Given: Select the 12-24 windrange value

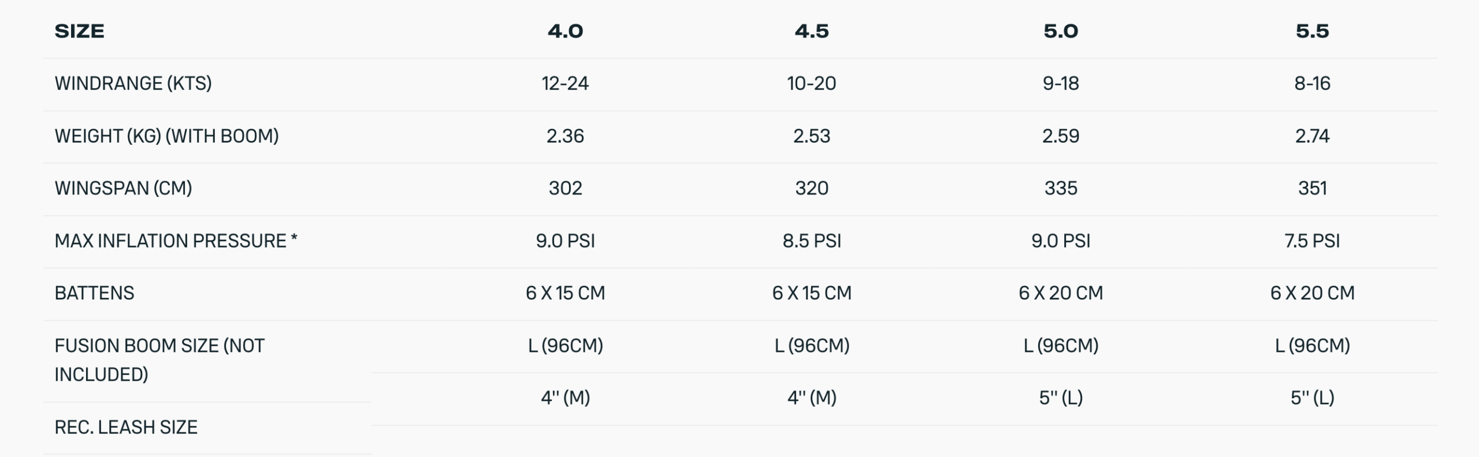Looking at the screenshot, I should click(x=565, y=84).
